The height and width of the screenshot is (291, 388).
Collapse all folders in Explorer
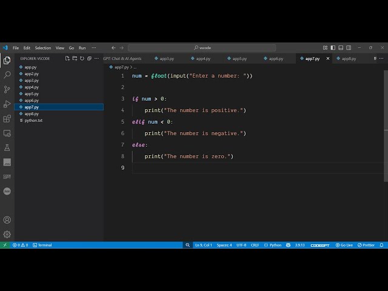(x=89, y=59)
